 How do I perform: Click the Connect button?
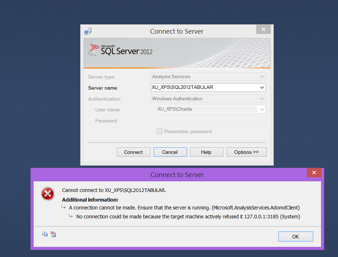[x=133, y=152]
